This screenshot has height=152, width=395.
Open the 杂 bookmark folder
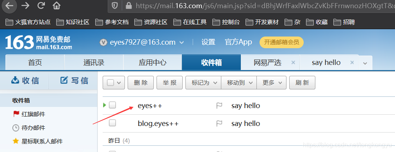(x=292, y=22)
